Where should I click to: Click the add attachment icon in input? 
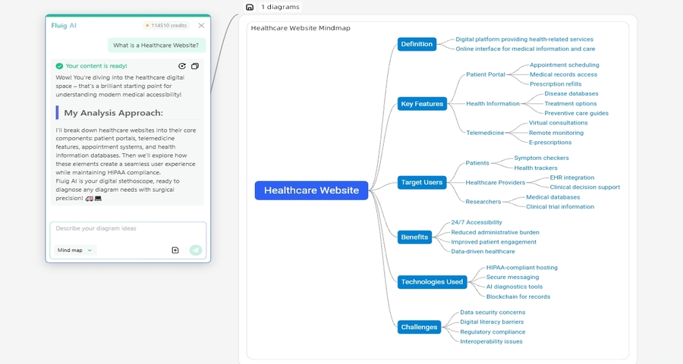click(x=175, y=250)
